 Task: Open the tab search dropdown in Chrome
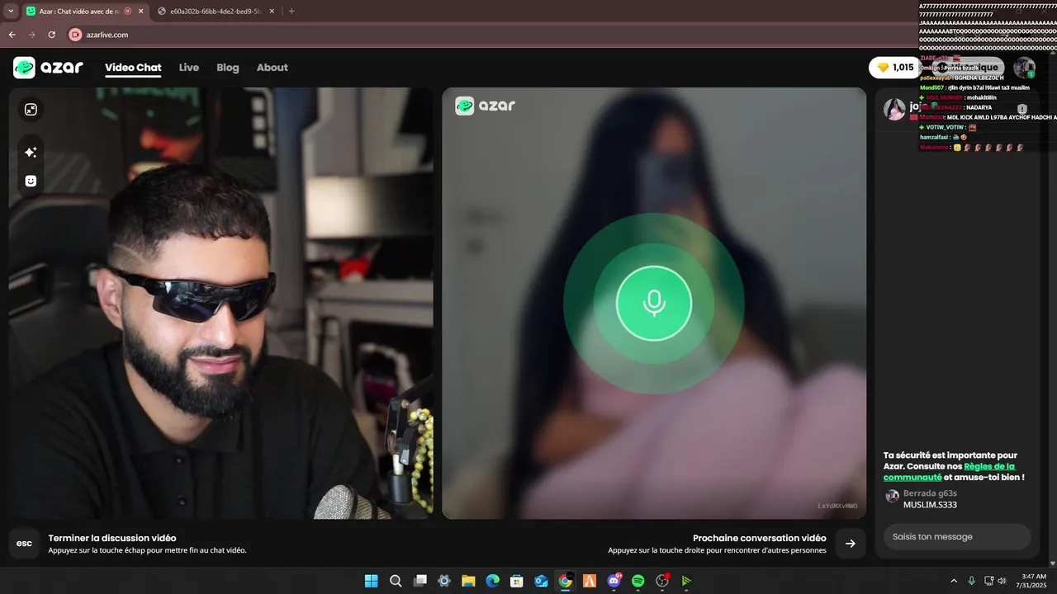click(x=11, y=12)
